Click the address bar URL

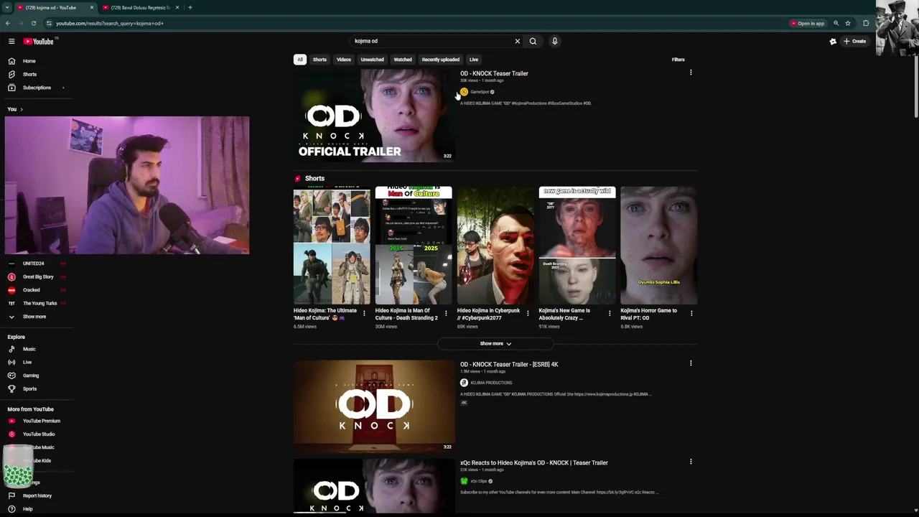pyautogui.click(x=109, y=23)
